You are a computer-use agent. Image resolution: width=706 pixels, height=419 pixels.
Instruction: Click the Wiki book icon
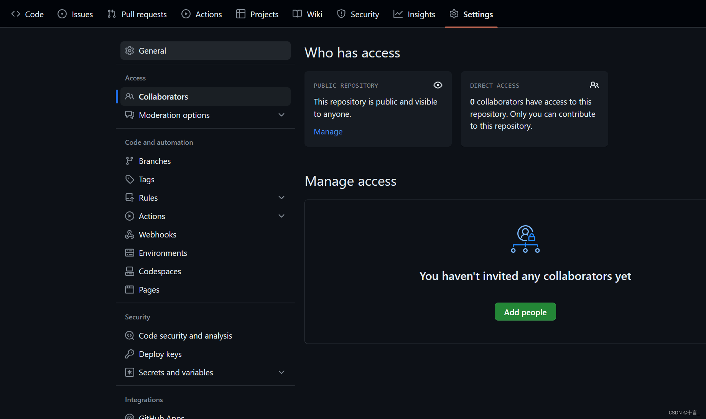coord(297,14)
